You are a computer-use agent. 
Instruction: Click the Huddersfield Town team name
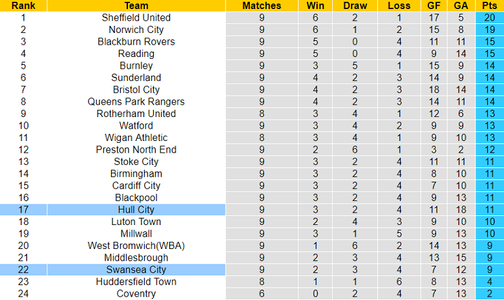coord(136,282)
